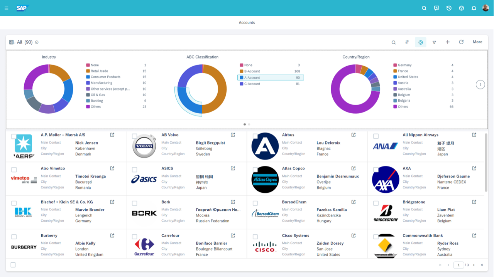Add a new account with plus icon

pyautogui.click(x=448, y=42)
